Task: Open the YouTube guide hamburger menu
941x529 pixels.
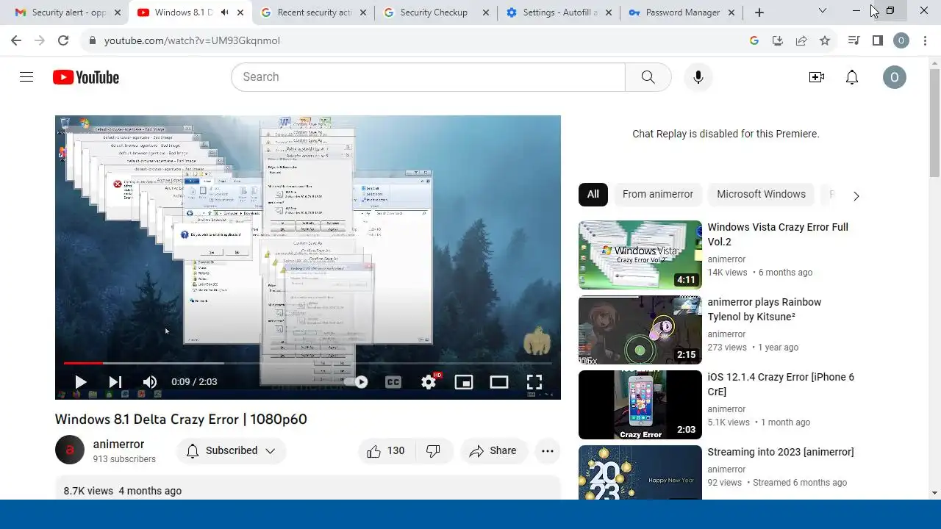Action: (26, 77)
